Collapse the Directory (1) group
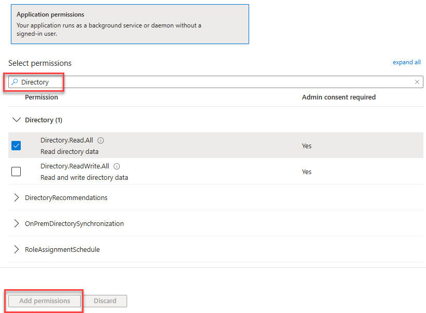 (17, 120)
